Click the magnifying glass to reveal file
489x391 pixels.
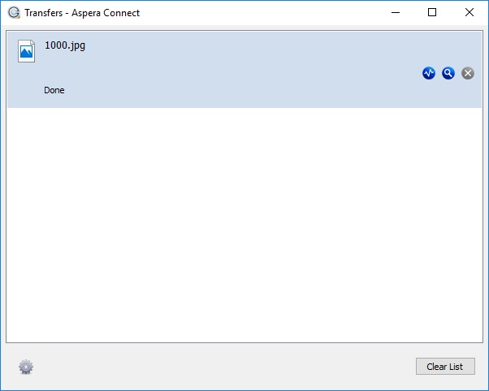pos(448,73)
